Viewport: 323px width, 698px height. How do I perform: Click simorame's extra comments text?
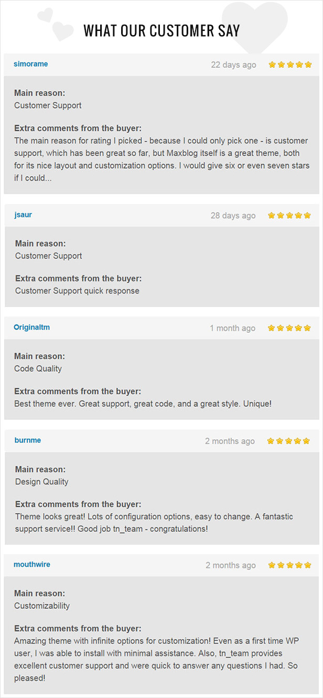coord(162,160)
